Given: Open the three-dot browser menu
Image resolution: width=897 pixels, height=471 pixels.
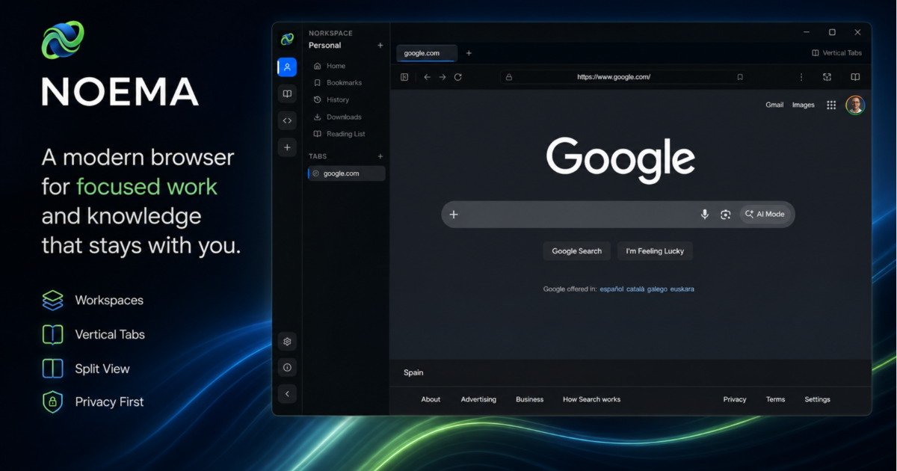Looking at the screenshot, I should (801, 77).
